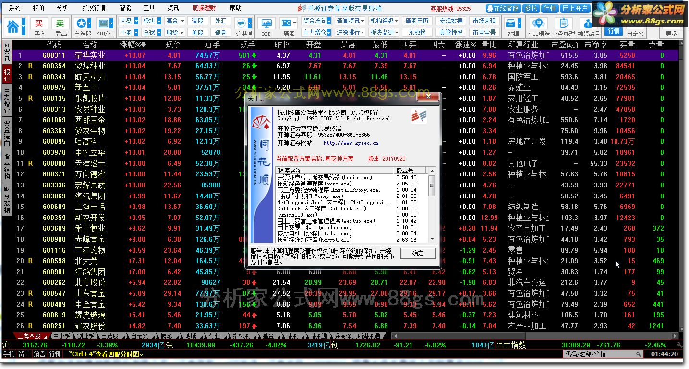Click the 卖出 sell icon
Viewport: 689px width, 369px height.
(60, 23)
